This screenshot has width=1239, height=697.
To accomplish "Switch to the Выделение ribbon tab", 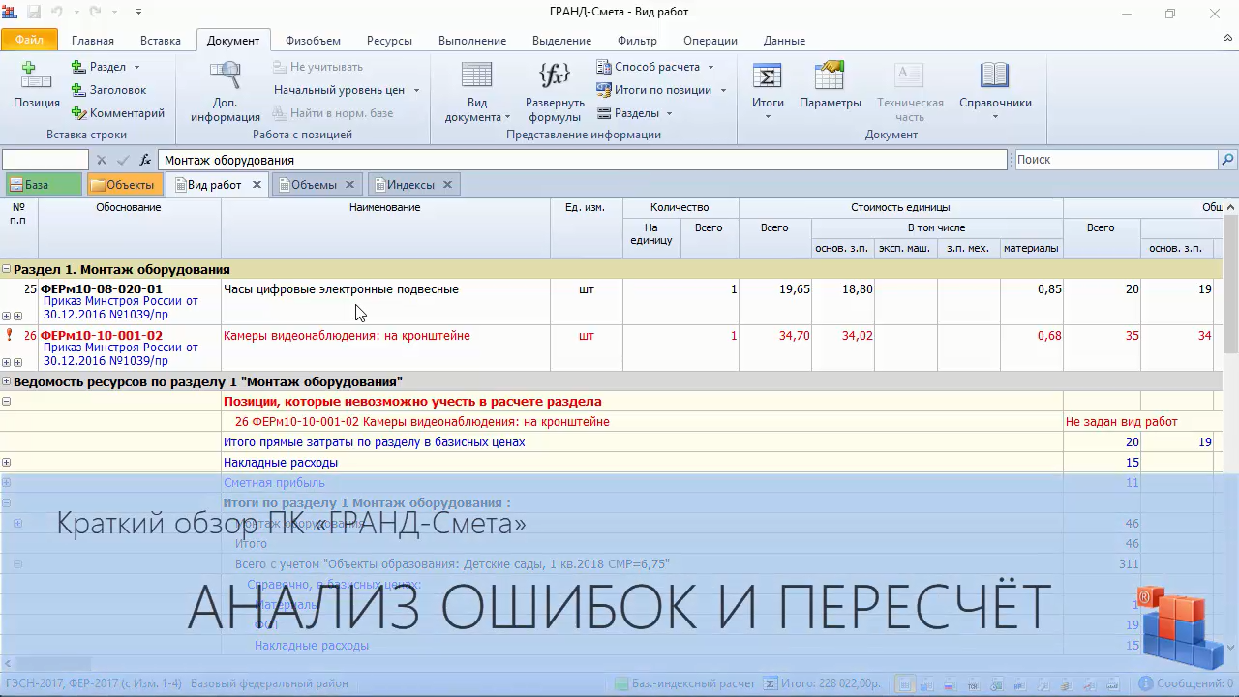I will pyautogui.click(x=561, y=41).
